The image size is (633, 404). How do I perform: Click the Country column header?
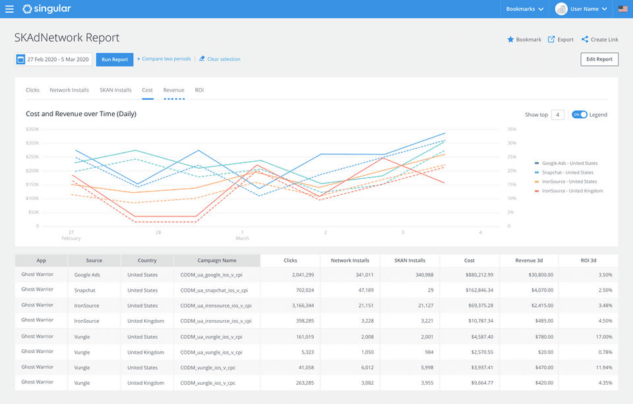point(147,261)
